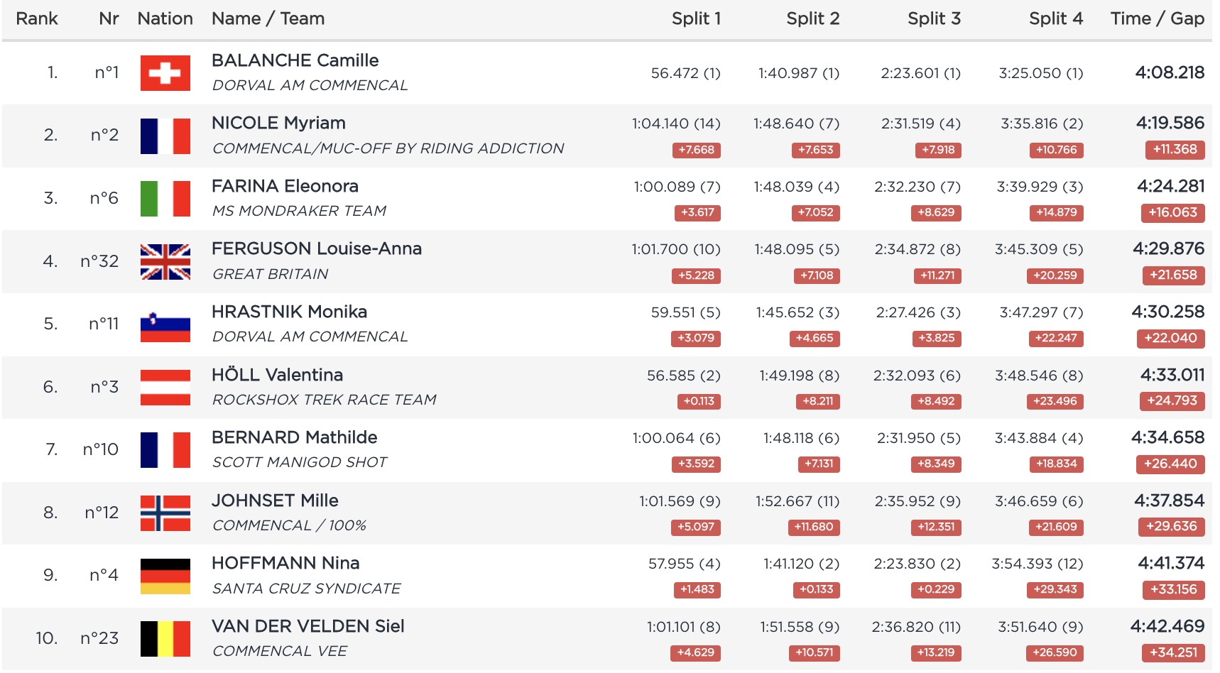Click the German flag beside Hoffmann Nina
1220x673 pixels.
pos(165,576)
